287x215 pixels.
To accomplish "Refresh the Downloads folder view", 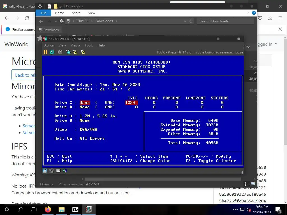I will [x=191, y=21].
